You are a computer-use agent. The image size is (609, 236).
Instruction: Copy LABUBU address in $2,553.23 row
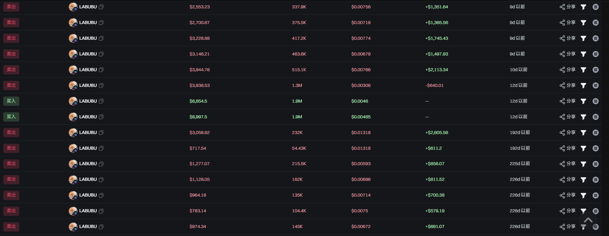(101, 7)
